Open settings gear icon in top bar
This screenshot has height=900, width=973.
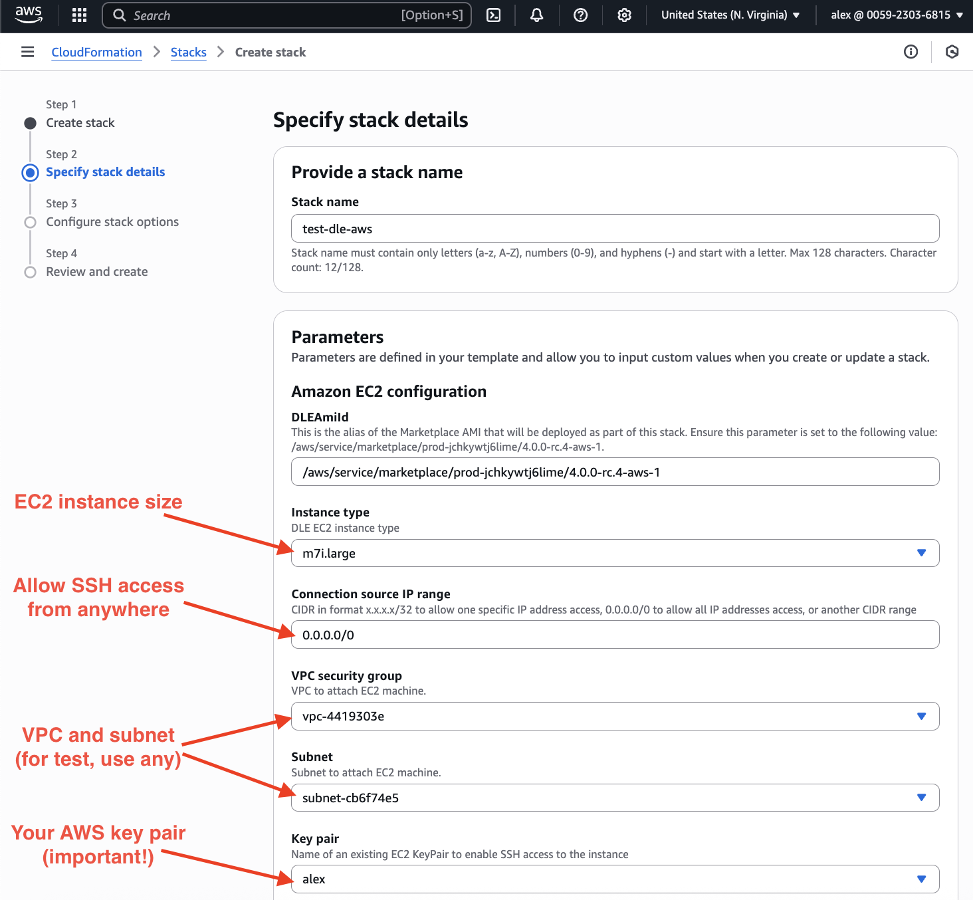(624, 15)
